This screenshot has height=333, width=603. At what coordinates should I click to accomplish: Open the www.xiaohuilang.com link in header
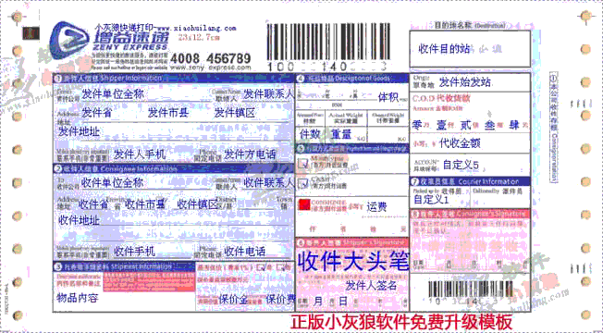point(196,29)
